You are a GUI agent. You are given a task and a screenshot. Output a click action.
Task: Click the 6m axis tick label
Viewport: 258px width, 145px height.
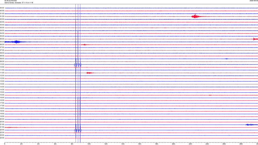pos(55,144)
